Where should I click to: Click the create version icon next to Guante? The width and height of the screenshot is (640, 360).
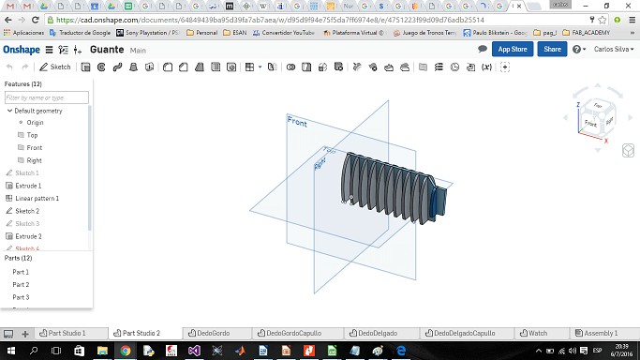pyautogui.click(x=78, y=50)
